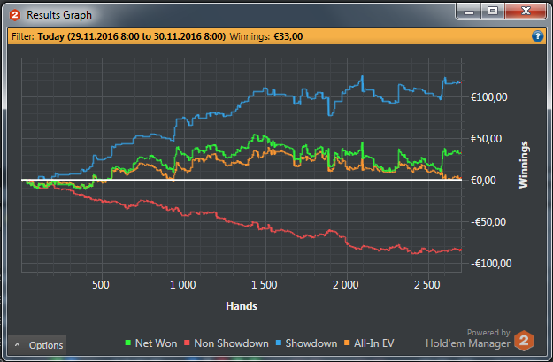Select the Non Showdown legend label
Image resolution: width=553 pixels, height=362 pixels.
tap(231, 343)
